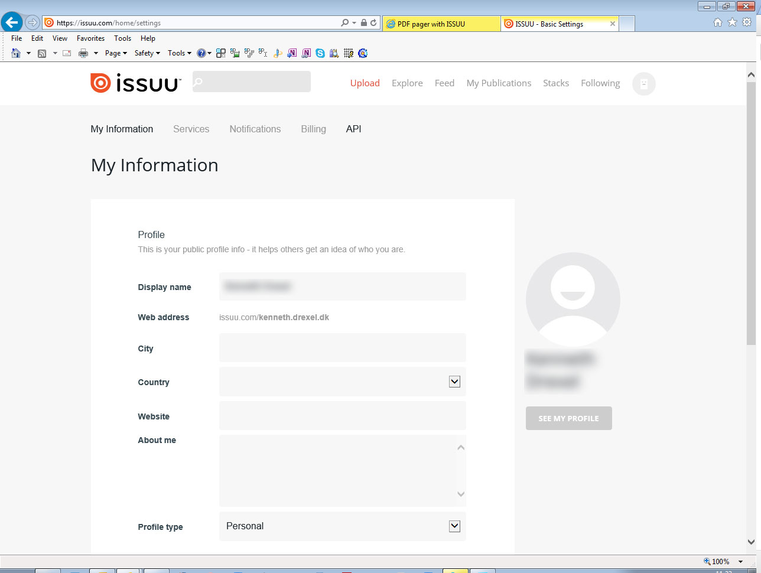The height and width of the screenshot is (573, 761).
Task: Open the Page dropdown in command bar
Action: 116,53
